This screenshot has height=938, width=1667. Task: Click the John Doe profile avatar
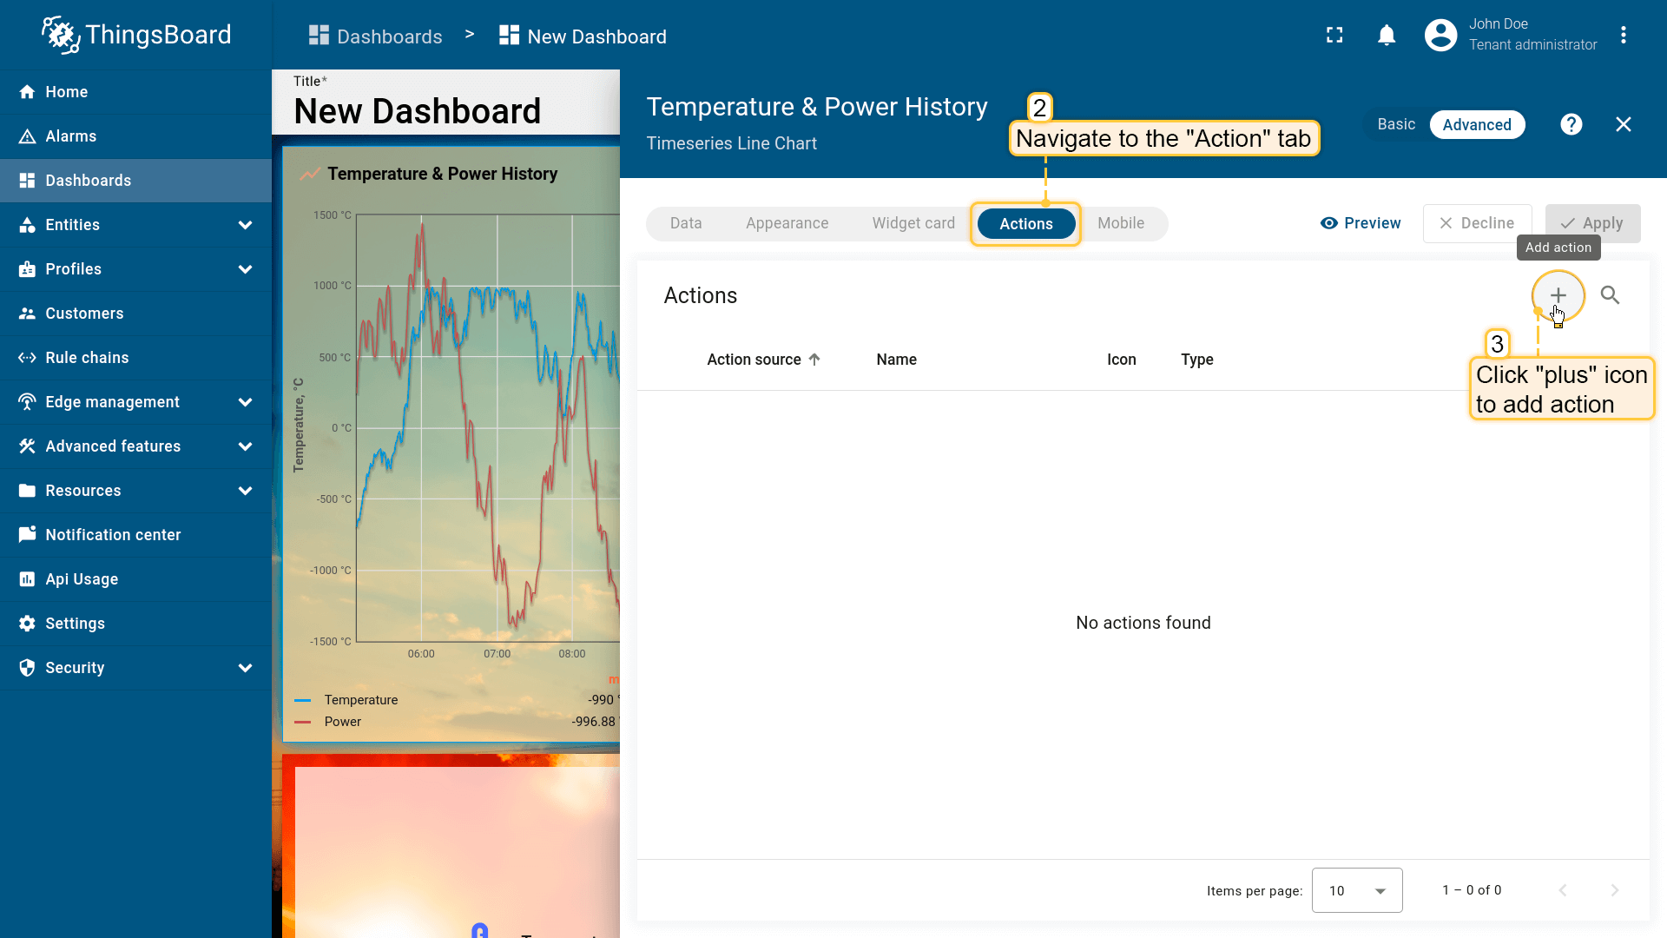click(x=1440, y=36)
